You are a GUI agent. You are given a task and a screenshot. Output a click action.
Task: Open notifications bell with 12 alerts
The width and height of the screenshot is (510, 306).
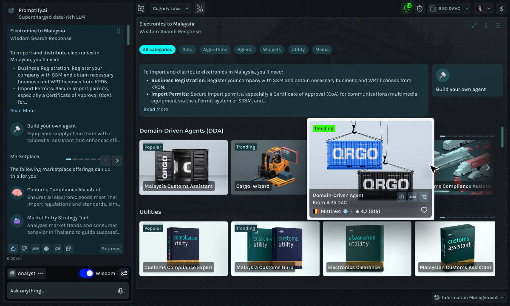click(x=406, y=8)
